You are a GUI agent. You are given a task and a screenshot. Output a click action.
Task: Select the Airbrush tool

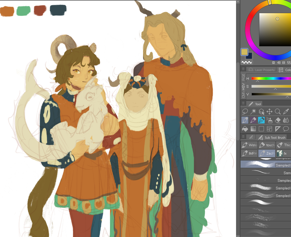(269, 120)
